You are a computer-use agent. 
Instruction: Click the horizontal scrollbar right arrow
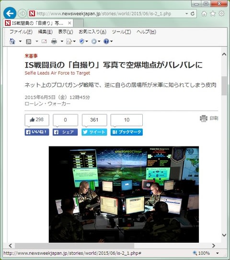pyautogui.click(x=213, y=246)
